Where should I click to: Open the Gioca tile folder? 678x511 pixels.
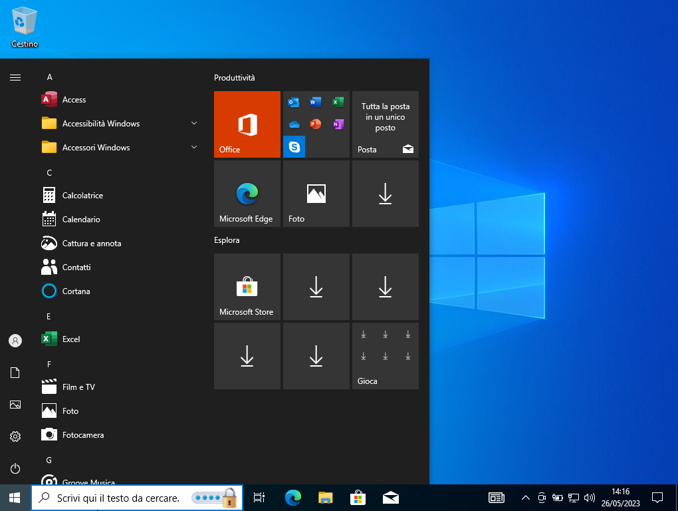click(x=386, y=356)
